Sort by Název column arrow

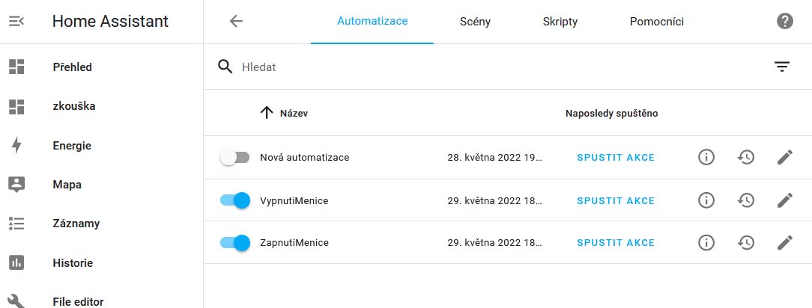click(x=267, y=114)
